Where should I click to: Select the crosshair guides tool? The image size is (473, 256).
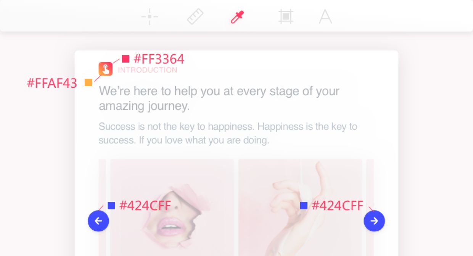click(150, 17)
